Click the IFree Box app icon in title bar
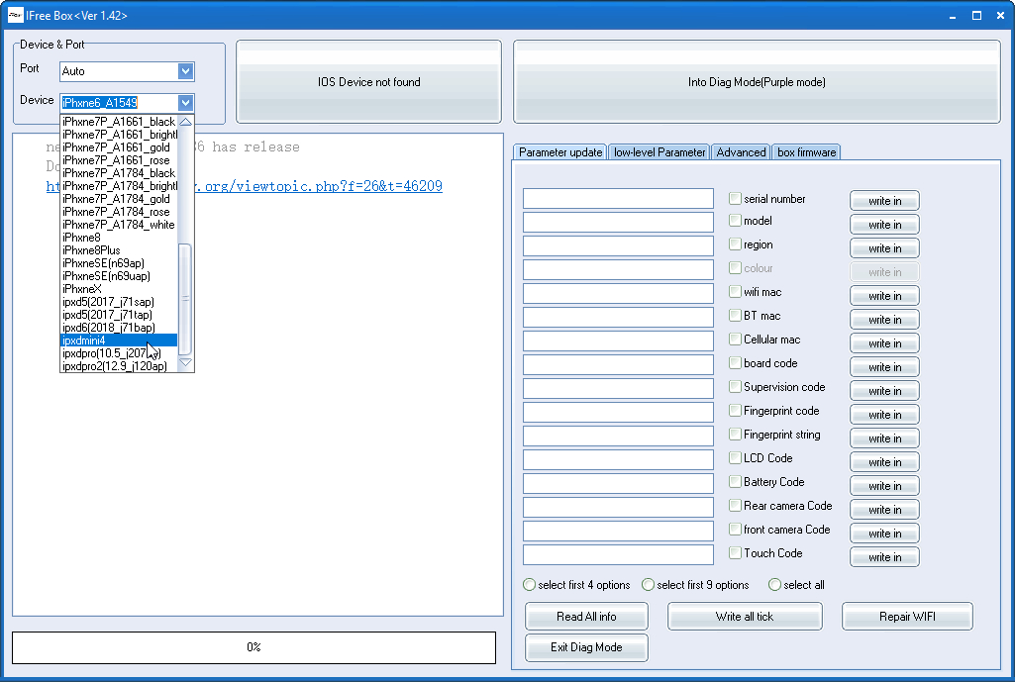The image size is (1015, 682). (x=15, y=15)
